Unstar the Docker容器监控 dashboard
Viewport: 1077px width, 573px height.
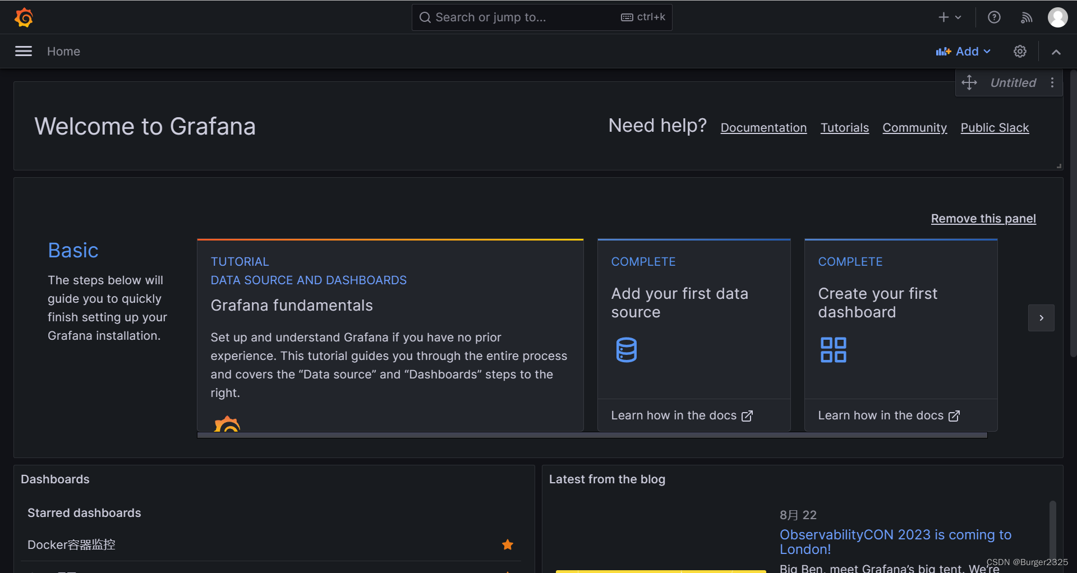pyautogui.click(x=508, y=544)
